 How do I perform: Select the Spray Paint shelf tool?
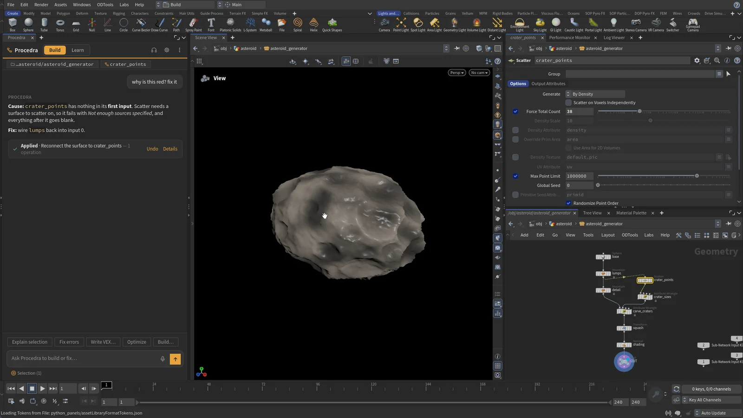pos(193,25)
